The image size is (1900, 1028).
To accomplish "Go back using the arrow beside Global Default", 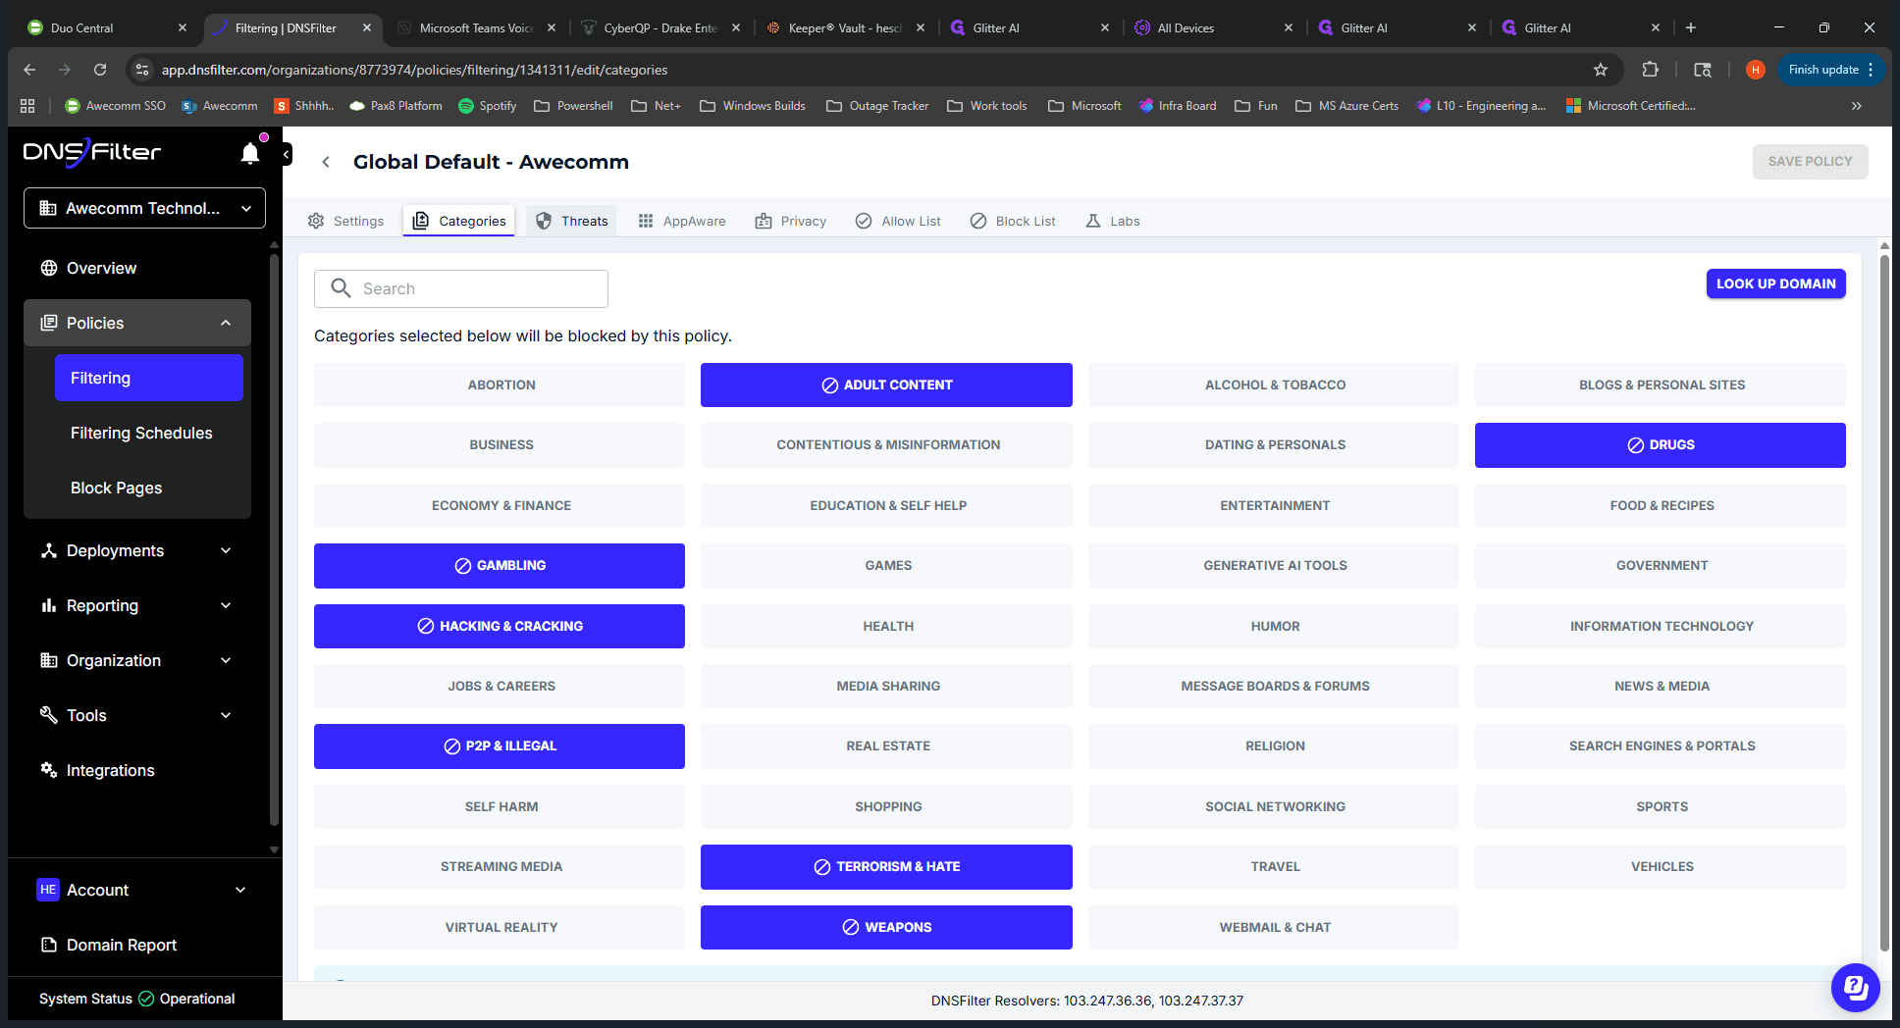I will pos(326,162).
